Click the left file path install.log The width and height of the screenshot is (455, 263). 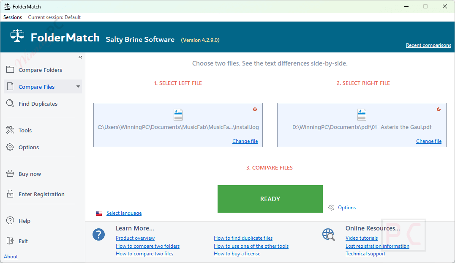[x=178, y=127]
